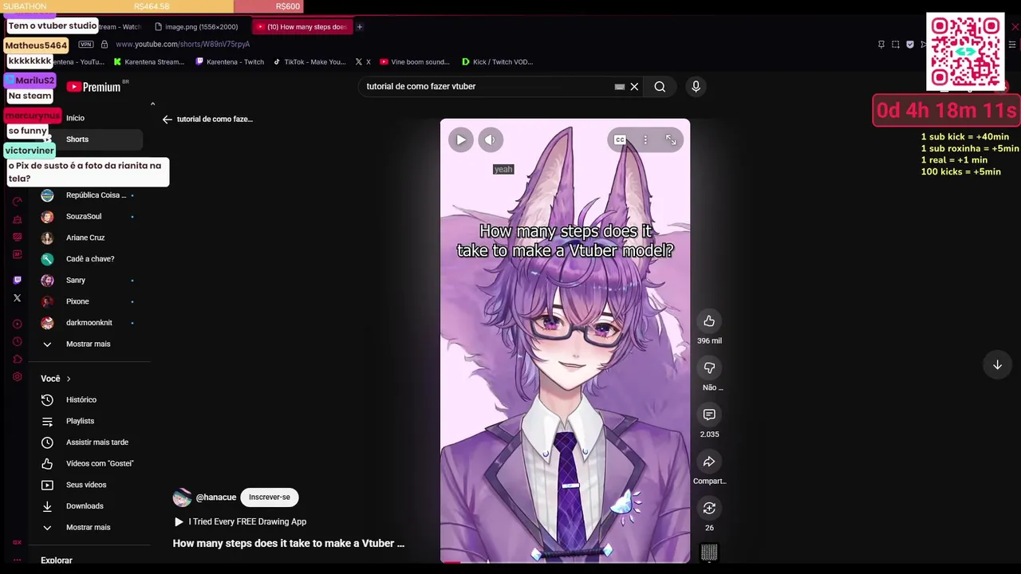Pin tab with browser toolbar pin icon
This screenshot has width=1021, height=574.
pyautogui.click(x=881, y=45)
